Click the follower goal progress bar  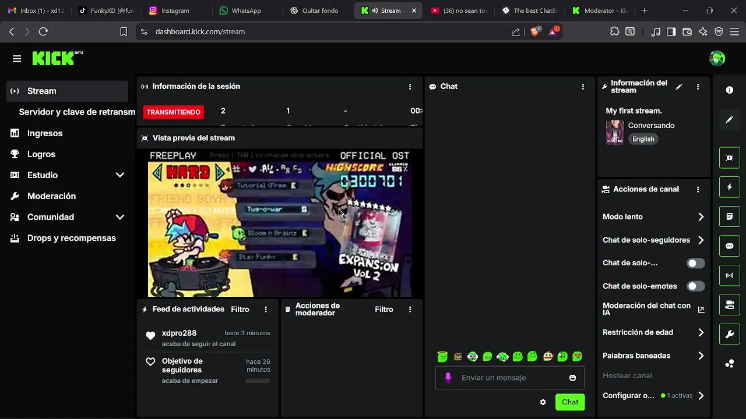pos(258,381)
